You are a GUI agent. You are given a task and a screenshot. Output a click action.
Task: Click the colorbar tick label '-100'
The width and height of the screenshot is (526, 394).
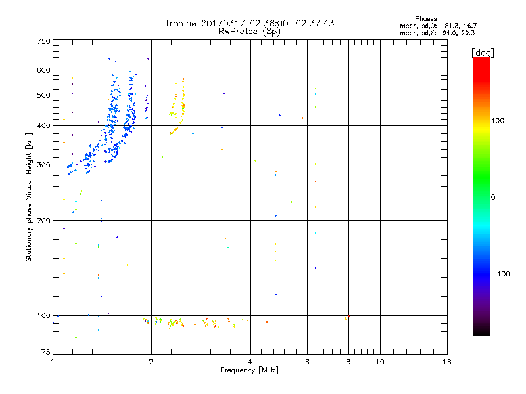click(500, 274)
